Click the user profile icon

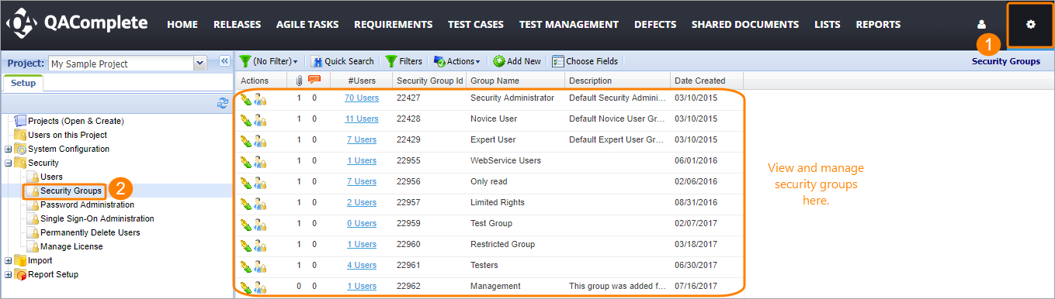click(981, 25)
